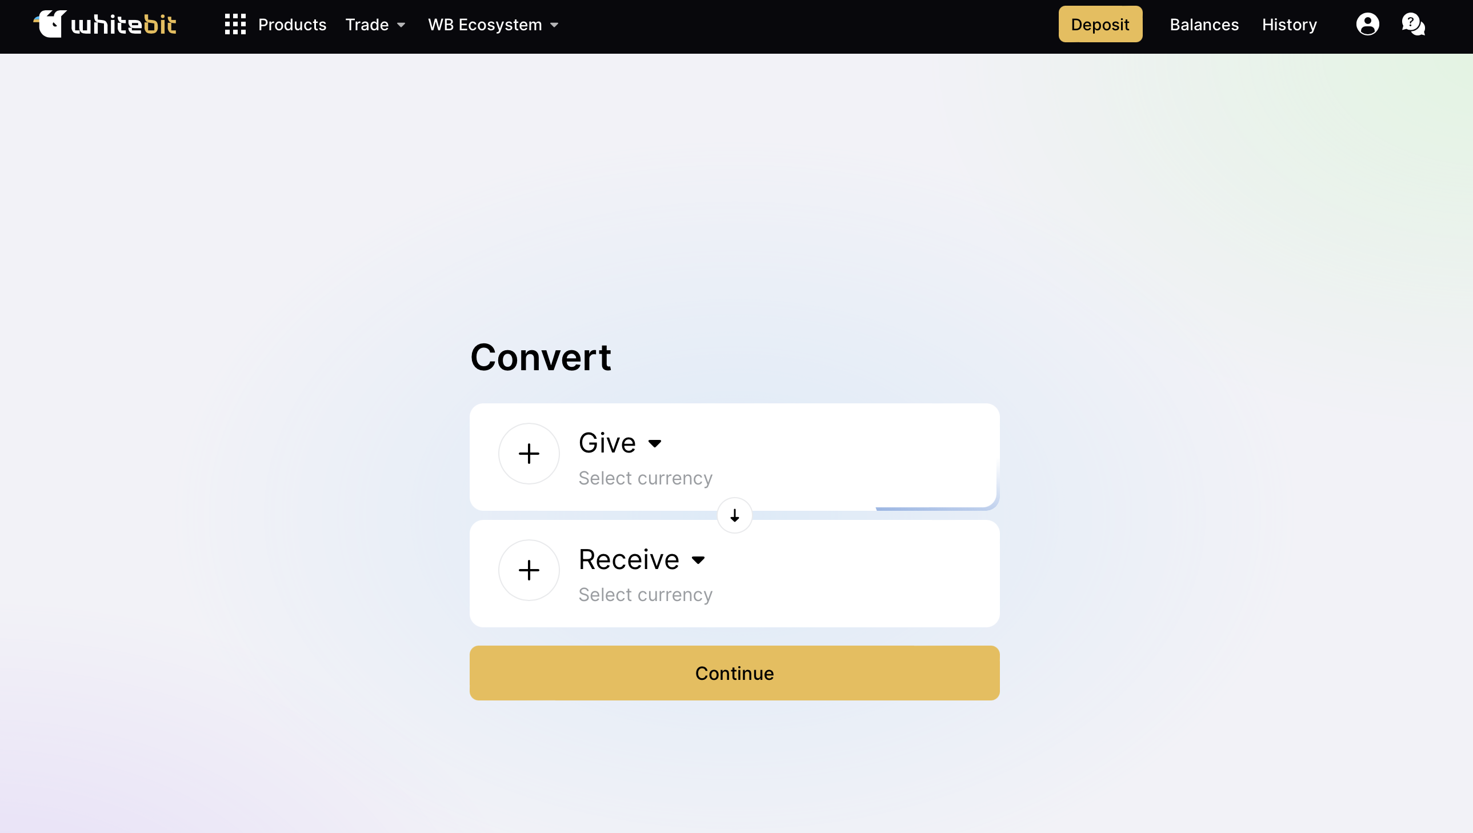Screen dimensions: 1473x833
Task: Click the Deposit button icon
Action: coord(1100,25)
